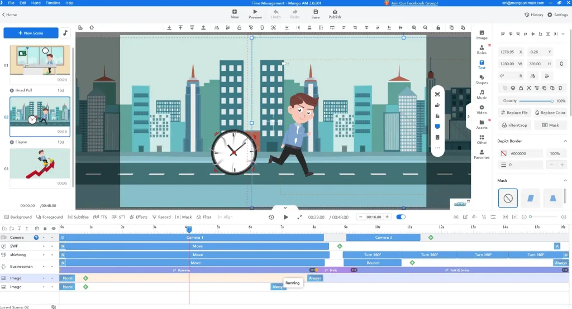The height and width of the screenshot is (309, 572).
Task: Open the Subtitles tool
Action: [x=78, y=217]
